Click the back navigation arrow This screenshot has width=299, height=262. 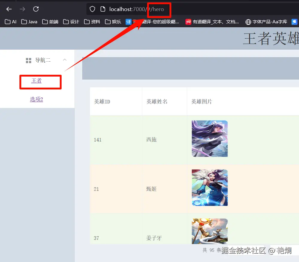click(x=9, y=9)
